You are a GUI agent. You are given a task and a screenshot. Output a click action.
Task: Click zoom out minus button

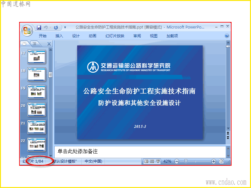click(x=177, y=161)
